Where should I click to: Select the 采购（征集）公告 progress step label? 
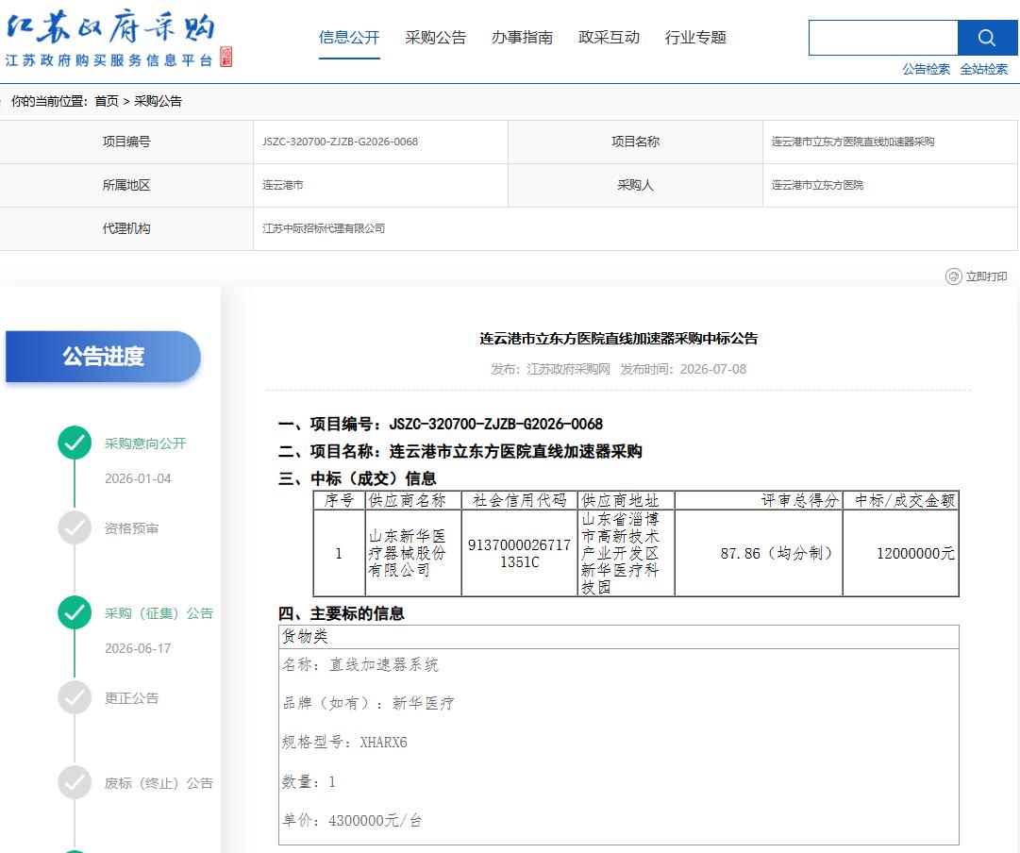[159, 613]
